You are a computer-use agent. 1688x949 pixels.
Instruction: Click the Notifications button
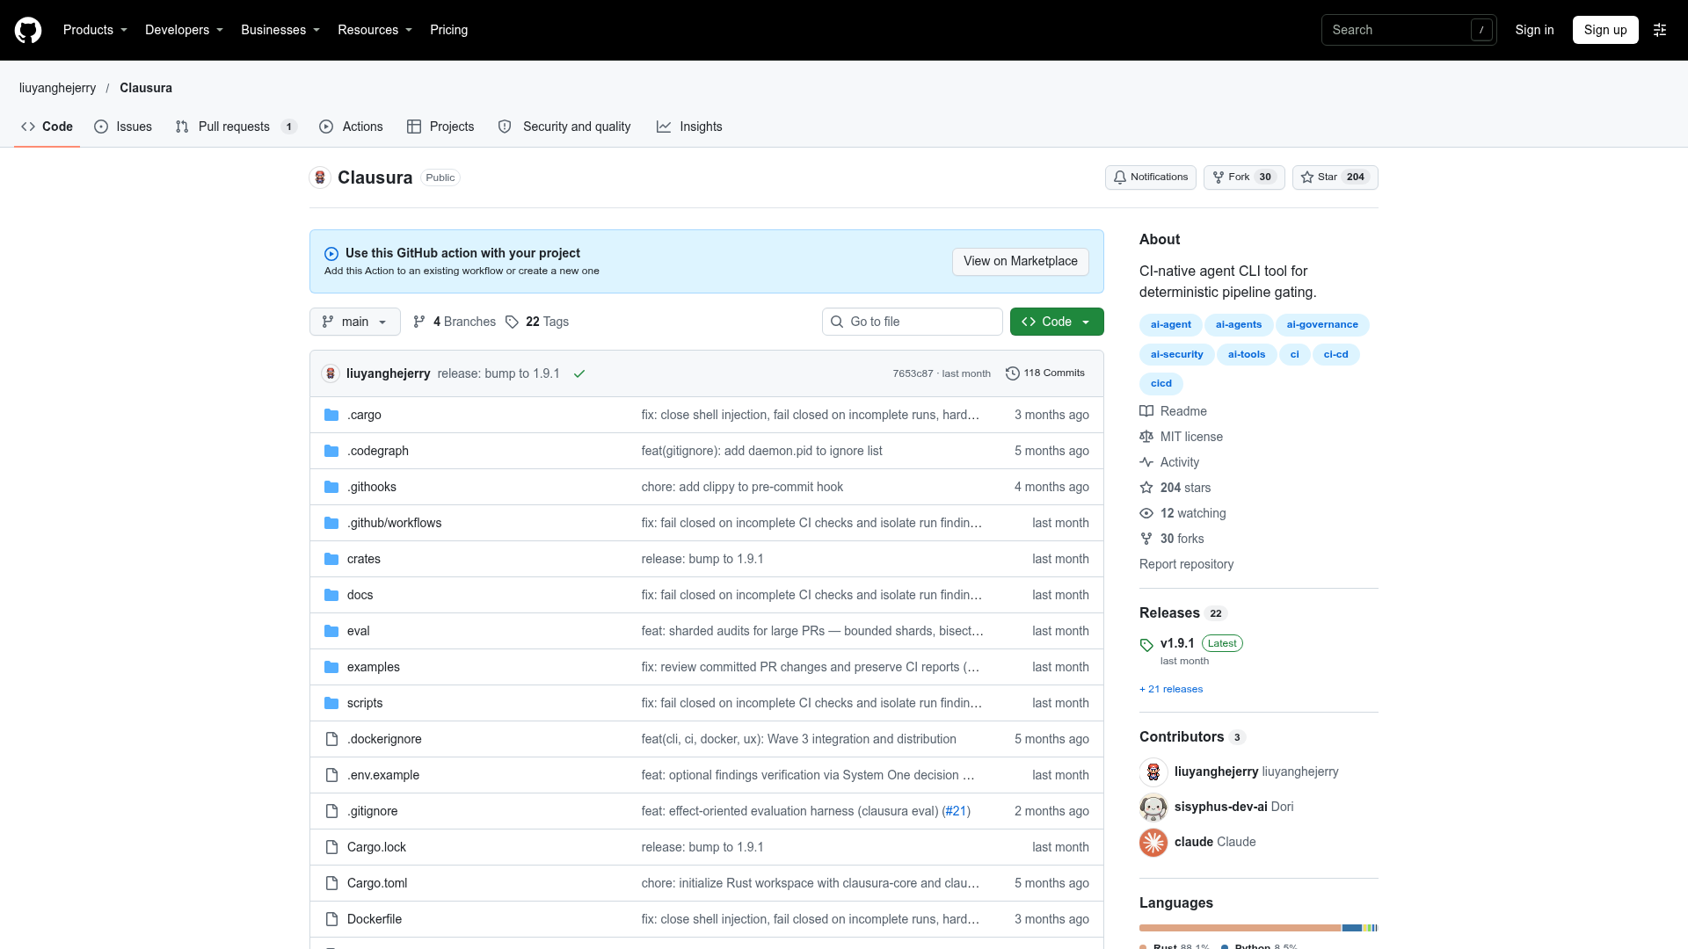[x=1151, y=177]
